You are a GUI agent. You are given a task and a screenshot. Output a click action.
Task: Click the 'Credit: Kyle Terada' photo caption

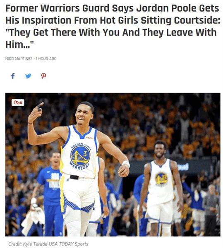[28, 244]
